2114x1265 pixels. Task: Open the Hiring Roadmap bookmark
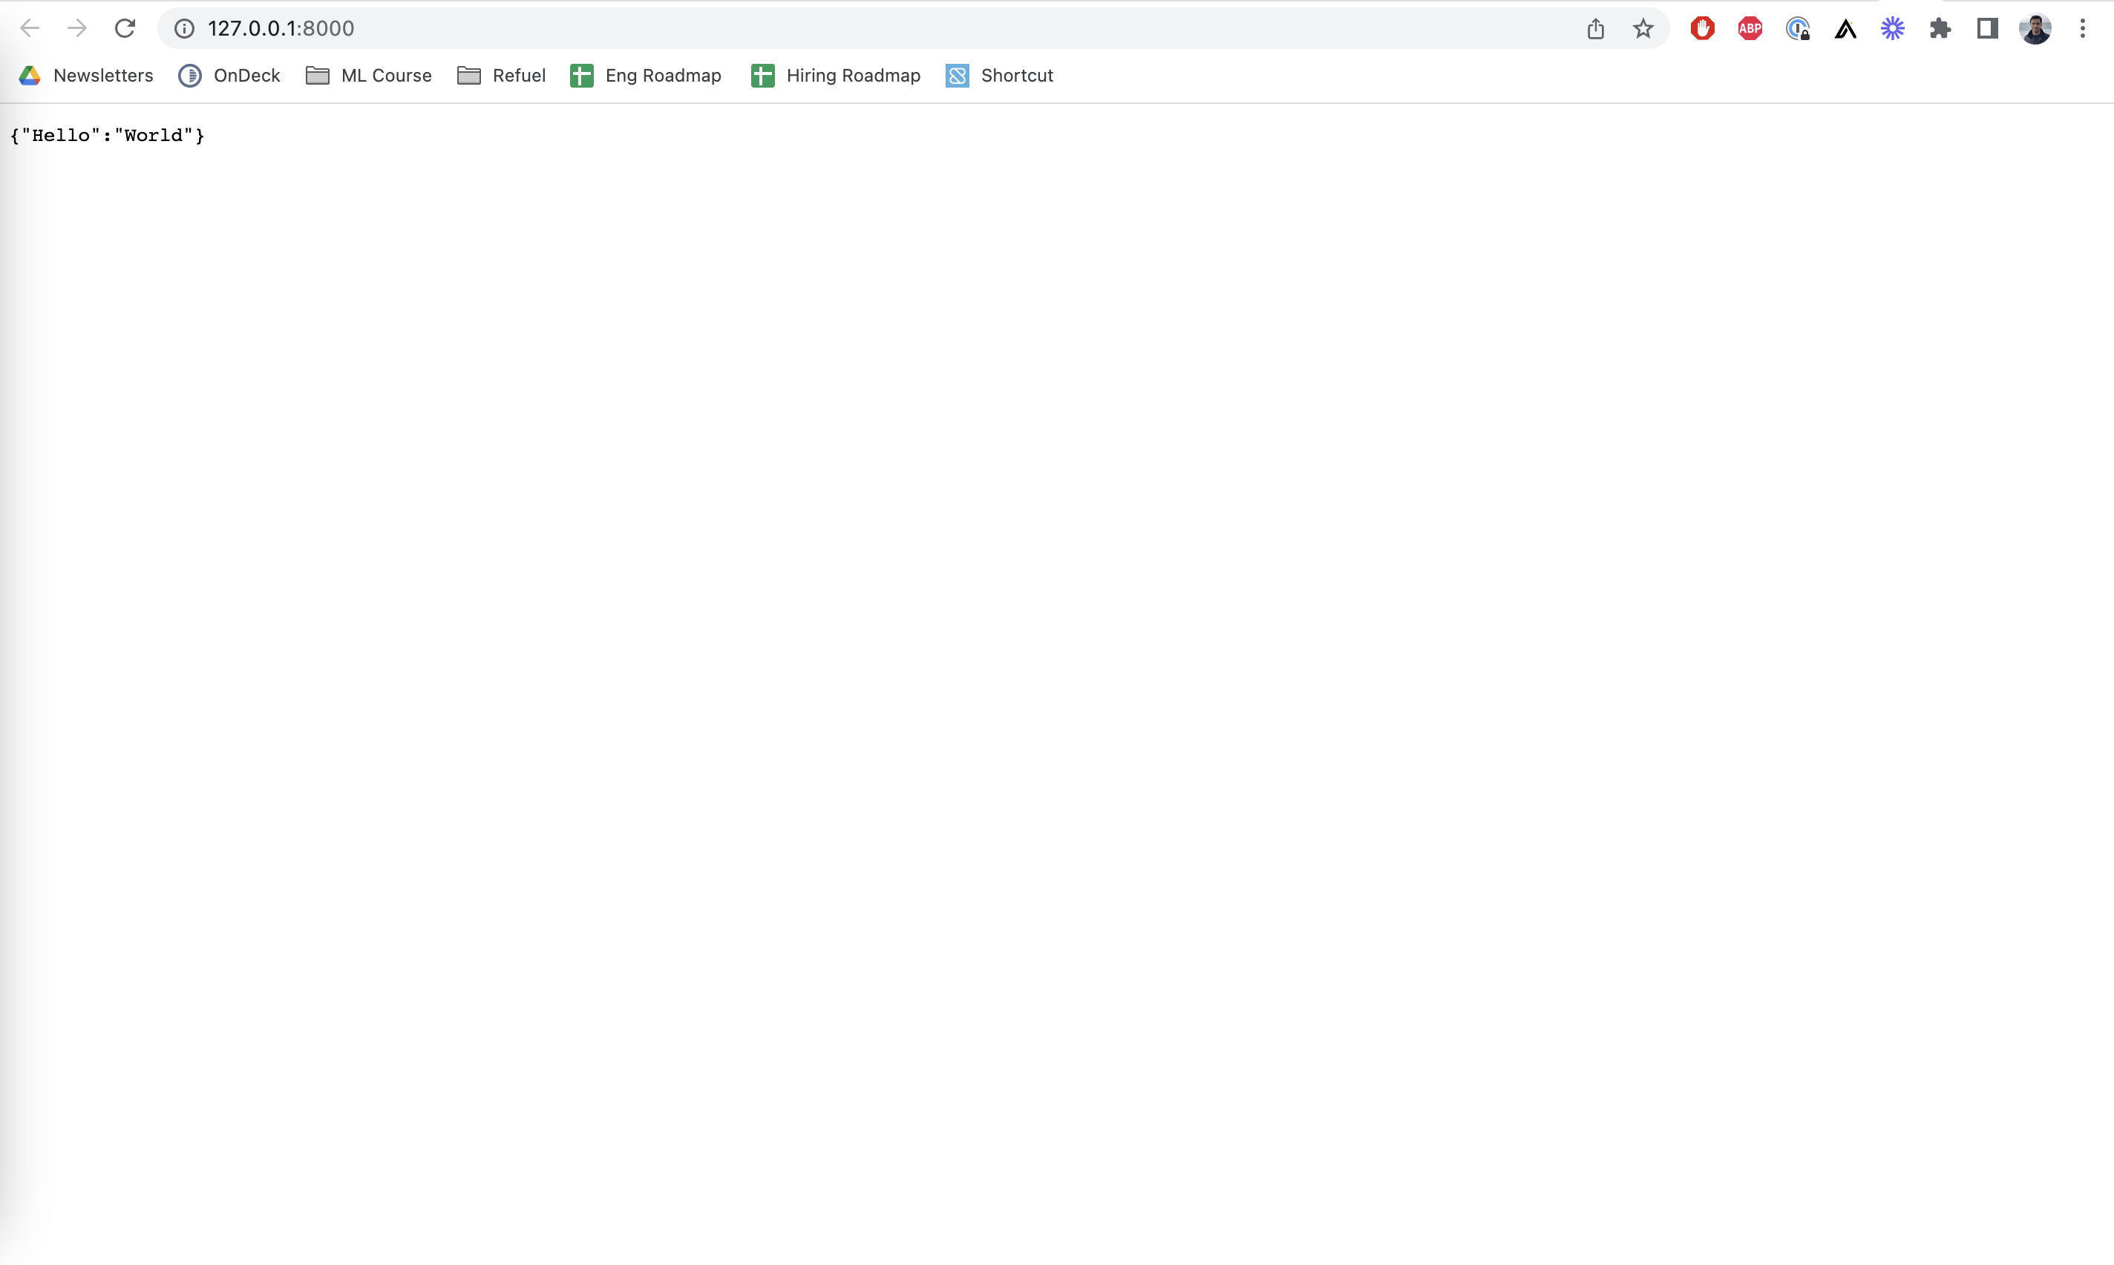[836, 76]
